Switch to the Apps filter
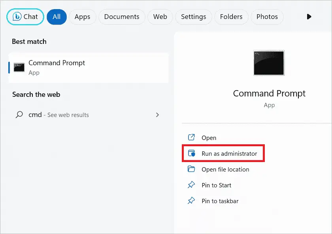This screenshot has width=332, height=234. click(83, 17)
